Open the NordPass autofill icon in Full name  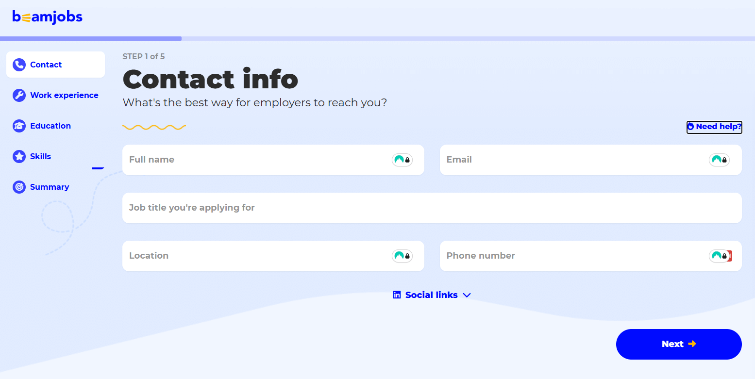tap(402, 160)
